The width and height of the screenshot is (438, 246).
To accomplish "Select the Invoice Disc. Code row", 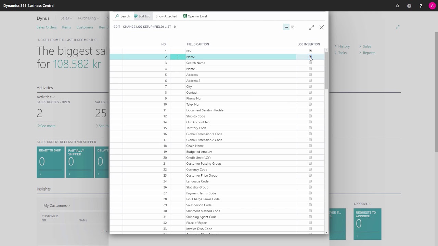I will tap(217, 229).
